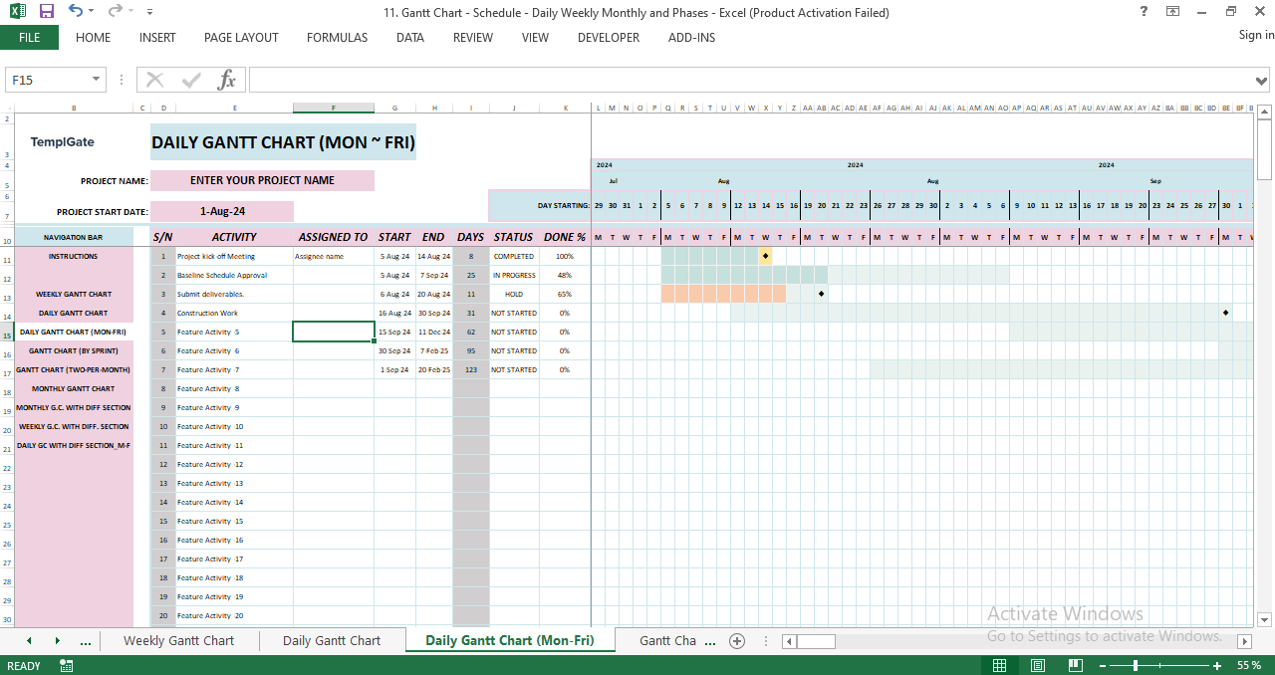The height and width of the screenshot is (675, 1275).
Task: Zoom in using the plus button
Action: coord(1219,665)
